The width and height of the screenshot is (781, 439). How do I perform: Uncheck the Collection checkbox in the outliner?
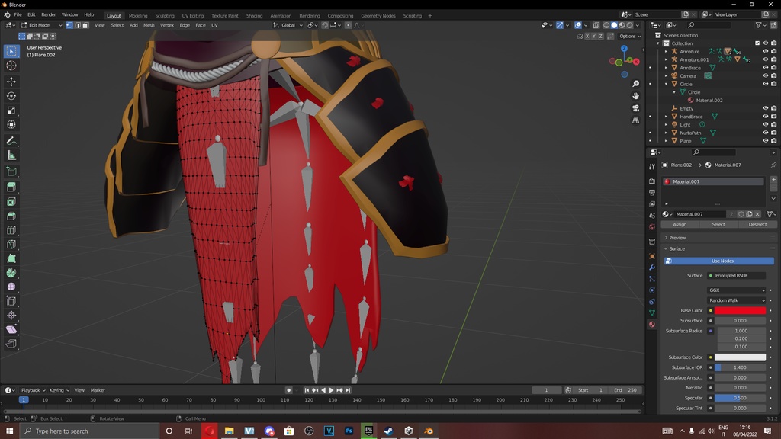(x=757, y=43)
